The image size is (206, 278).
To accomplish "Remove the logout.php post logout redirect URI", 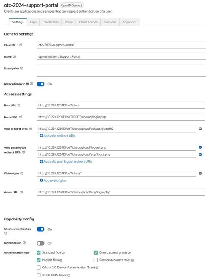I will coord(200,147).
